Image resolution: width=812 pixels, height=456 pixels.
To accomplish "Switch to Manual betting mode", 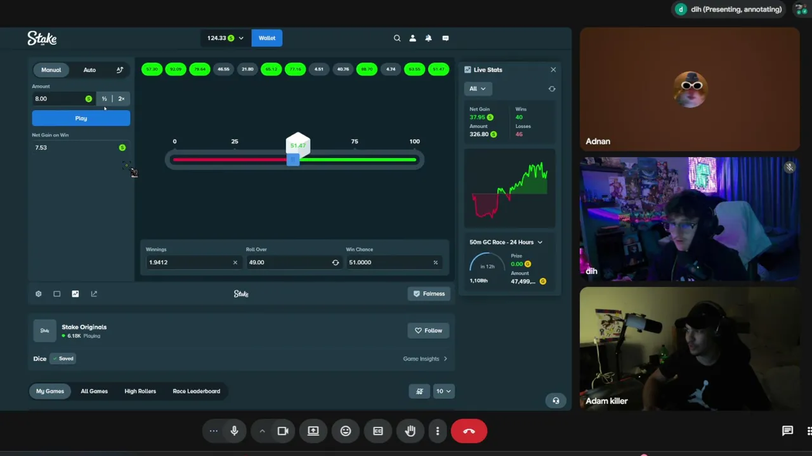I will tap(51, 70).
